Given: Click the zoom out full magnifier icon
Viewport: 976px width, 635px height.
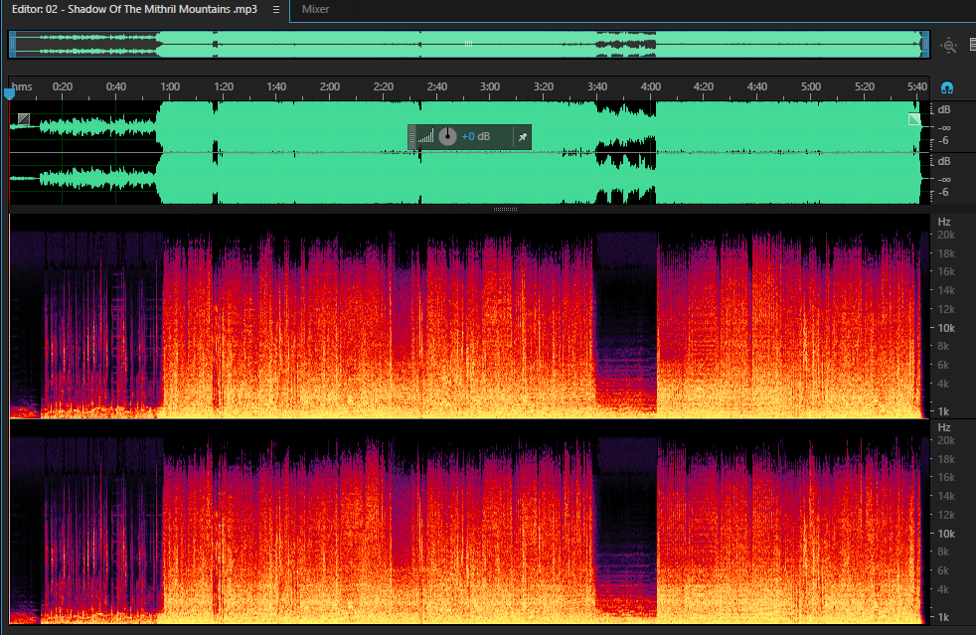Looking at the screenshot, I should (948, 46).
